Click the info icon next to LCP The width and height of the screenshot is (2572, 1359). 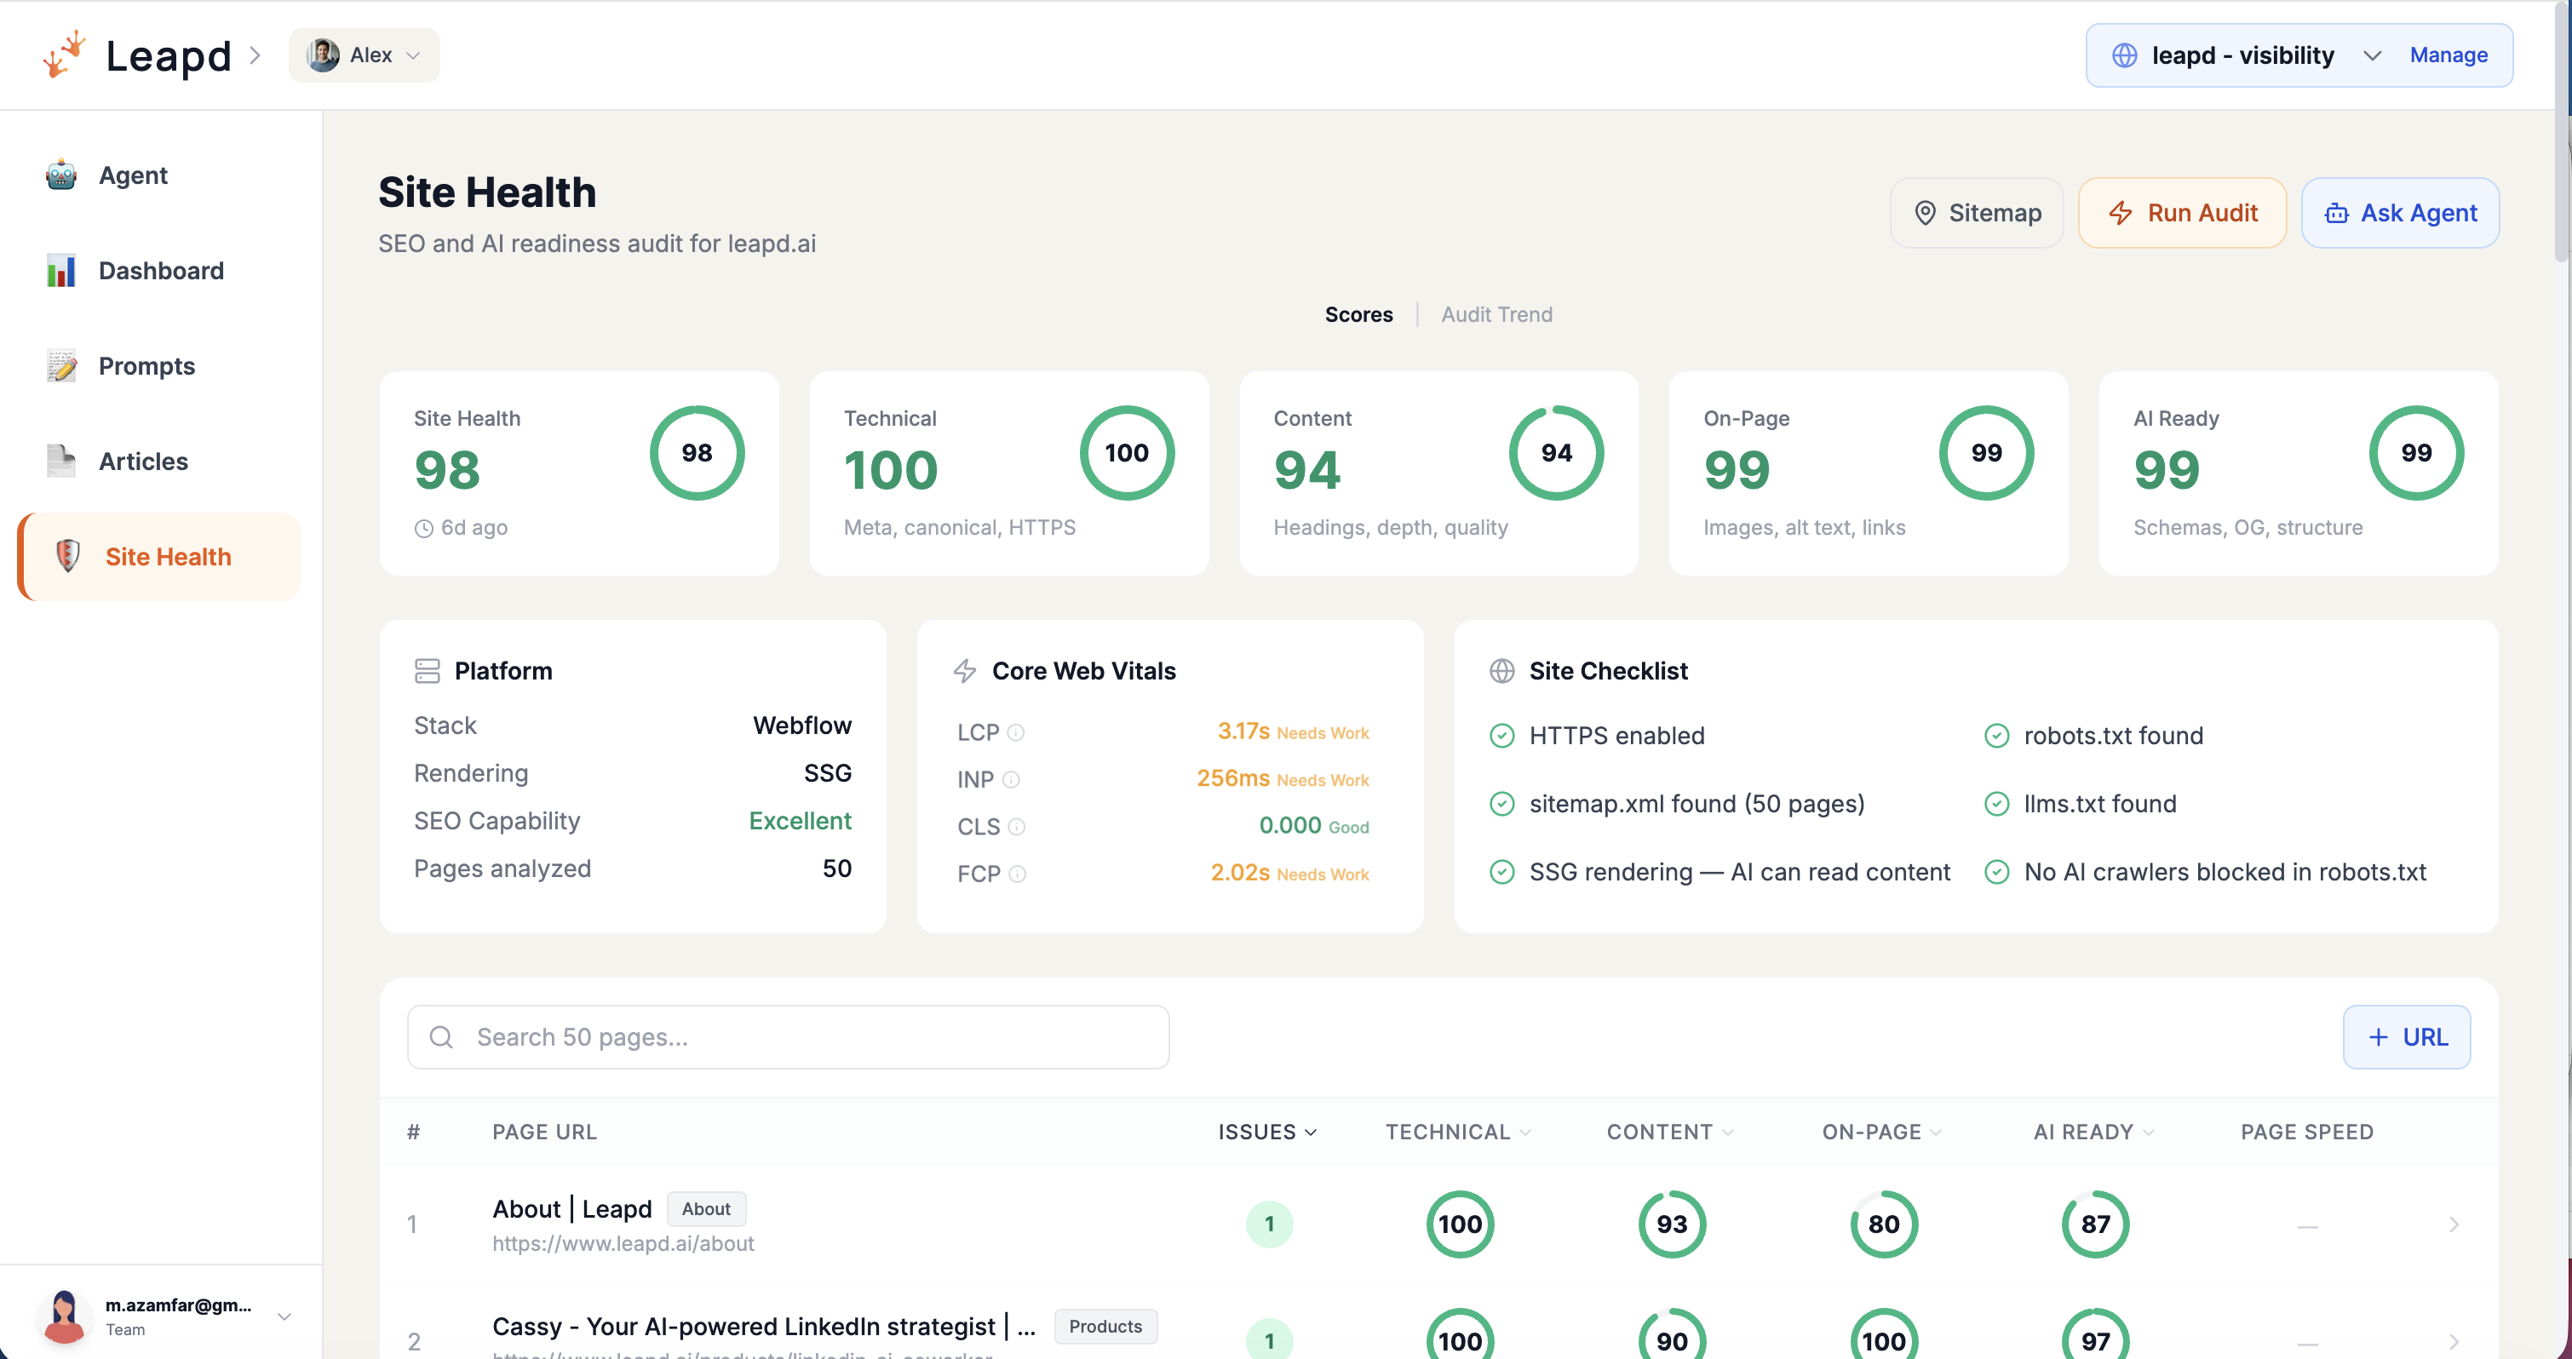click(x=1018, y=732)
